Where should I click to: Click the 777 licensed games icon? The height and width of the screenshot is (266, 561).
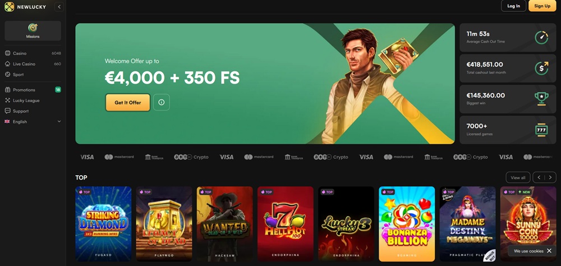(541, 130)
